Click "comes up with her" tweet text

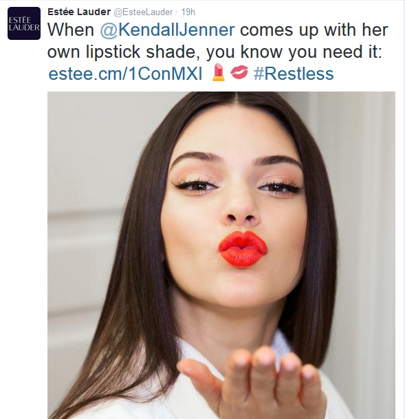click(314, 30)
